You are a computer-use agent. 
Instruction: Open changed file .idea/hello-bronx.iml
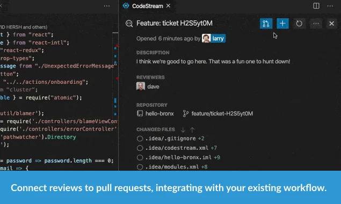[178, 157]
